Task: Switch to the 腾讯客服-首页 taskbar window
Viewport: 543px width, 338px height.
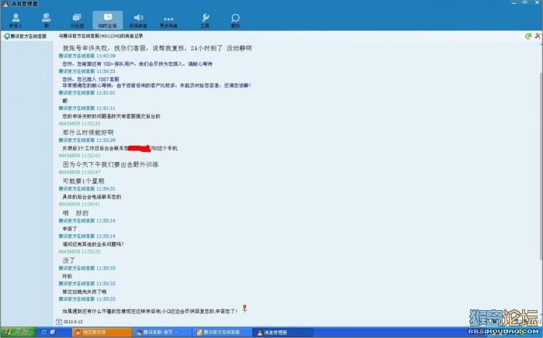Action: coord(162,332)
